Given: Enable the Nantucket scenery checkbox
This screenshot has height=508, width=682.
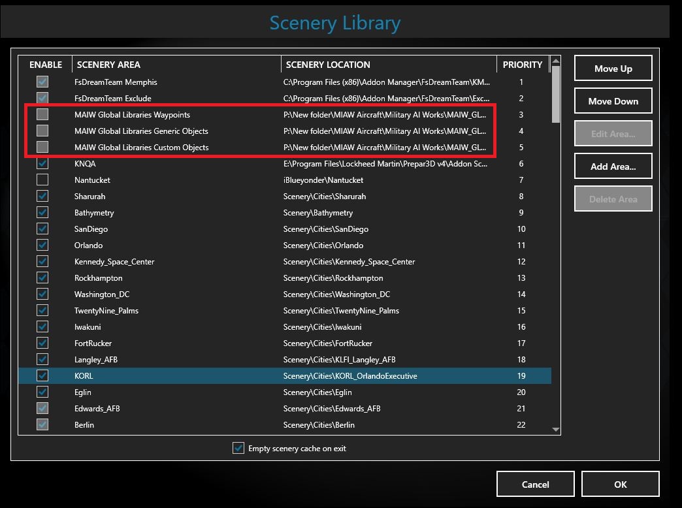Looking at the screenshot, I should pyautogui.click(x=42, y=180).
